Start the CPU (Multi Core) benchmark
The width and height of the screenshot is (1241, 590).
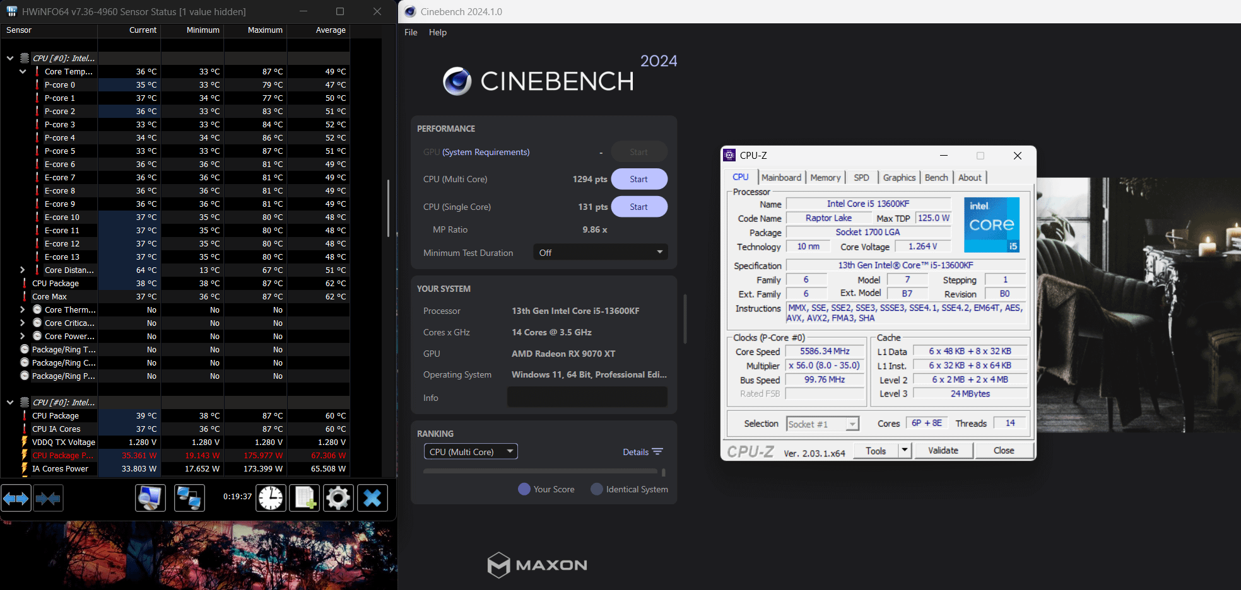click(638, 179)
